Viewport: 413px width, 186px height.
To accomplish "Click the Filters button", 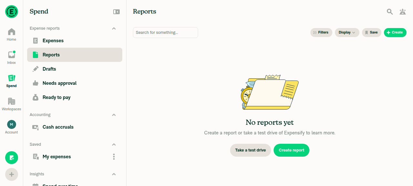I will point(321,33).
